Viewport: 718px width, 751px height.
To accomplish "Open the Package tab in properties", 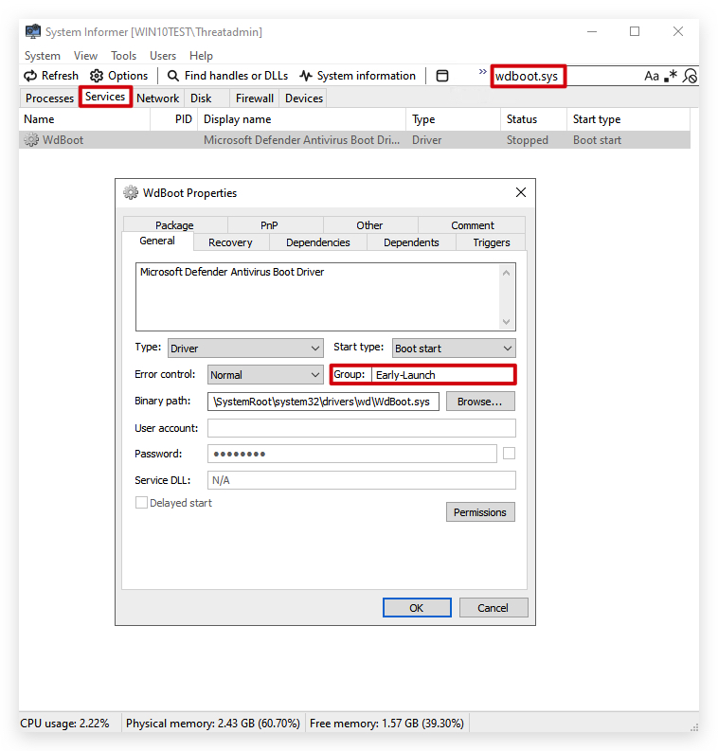I will point(174,225).
